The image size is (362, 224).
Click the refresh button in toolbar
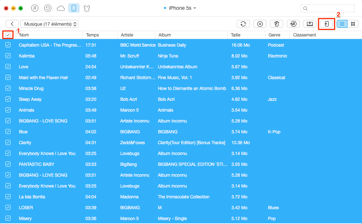(243, 24)
